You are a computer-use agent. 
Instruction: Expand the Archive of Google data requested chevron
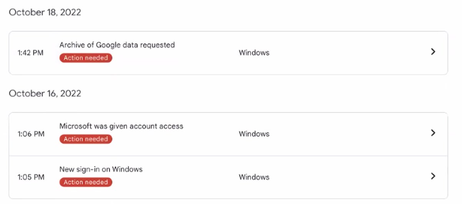[433, 52]
